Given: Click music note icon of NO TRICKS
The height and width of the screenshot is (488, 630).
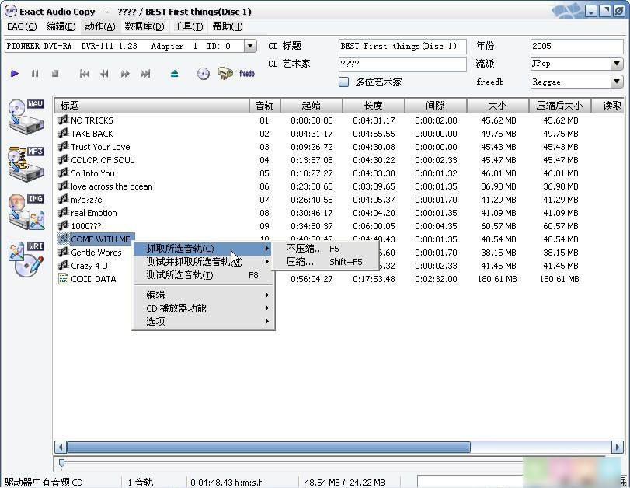Looking at the screenshot, I should pos(63,120).
